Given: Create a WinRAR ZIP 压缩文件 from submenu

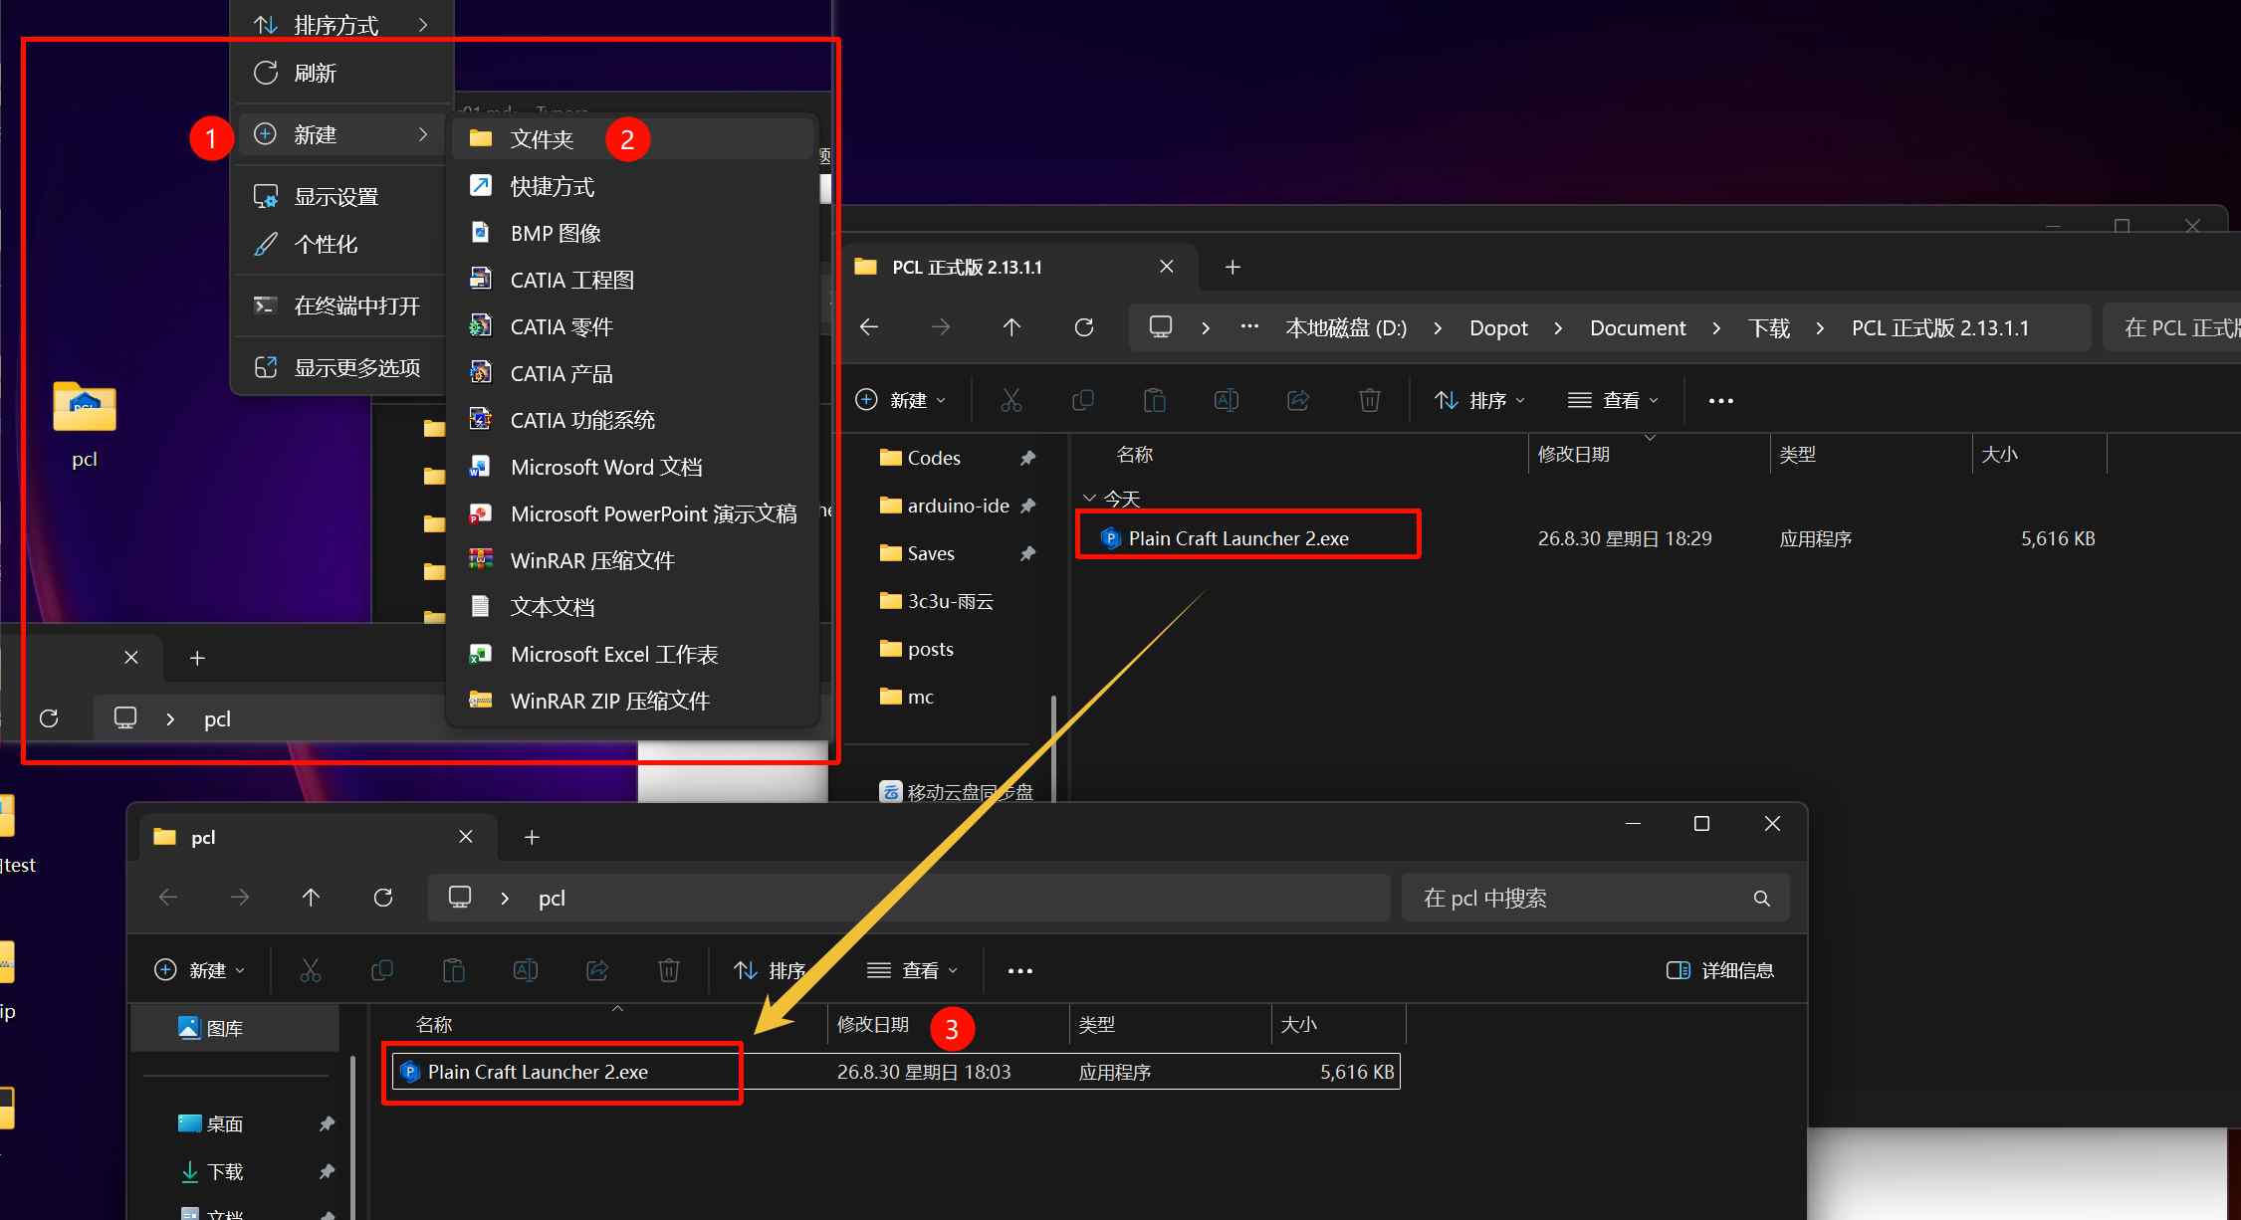Looking at the screenshot, I should point(633,701).
